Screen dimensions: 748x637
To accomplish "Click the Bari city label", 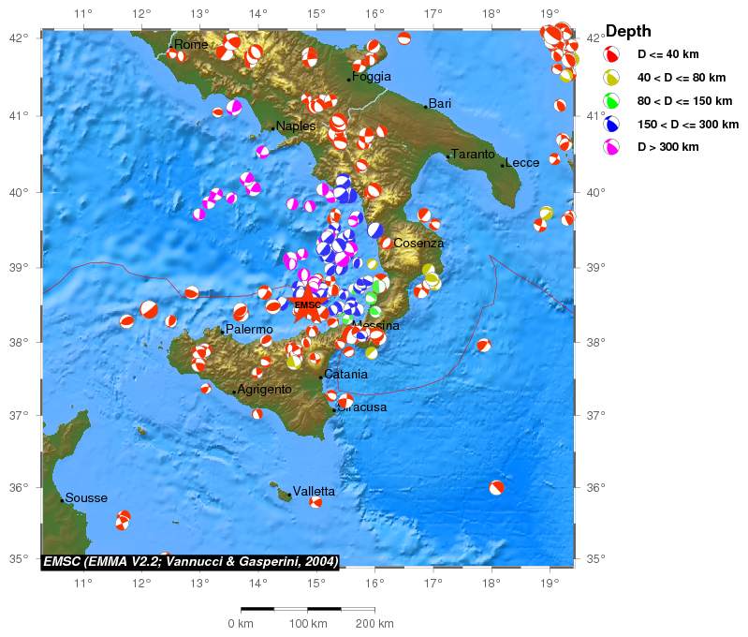I will point(440,104).
